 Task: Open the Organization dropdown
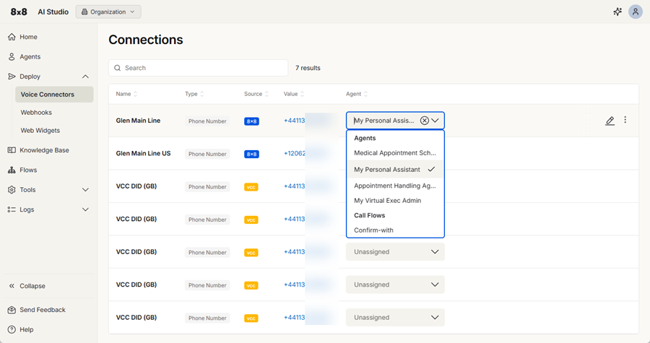click(108, 12)
